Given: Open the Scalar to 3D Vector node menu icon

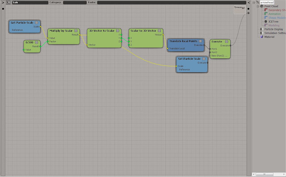Looking at the screenshot, I should (160, 31).
